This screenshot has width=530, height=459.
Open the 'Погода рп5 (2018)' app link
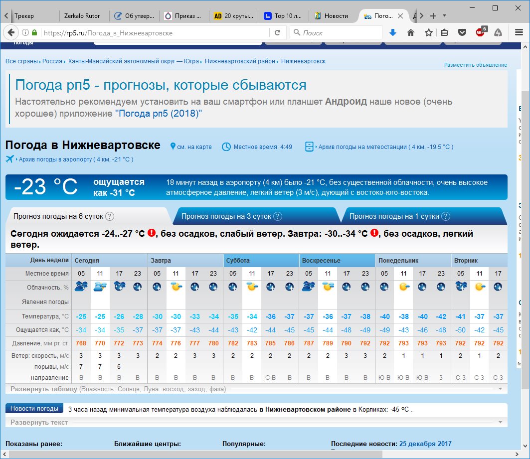(159, 114)
